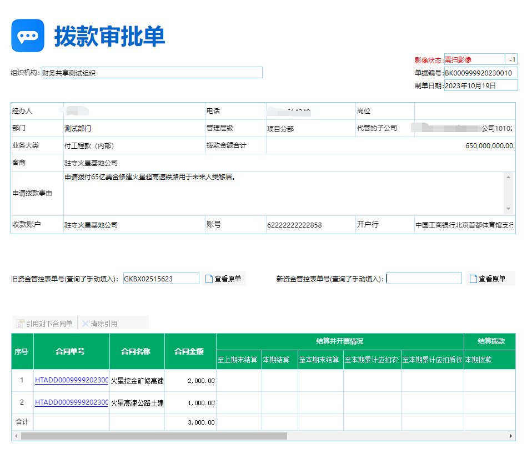Viewport: 527px width, 454px height.
Task: Open the contract number link in row 1
Action: tap(71, 380)
